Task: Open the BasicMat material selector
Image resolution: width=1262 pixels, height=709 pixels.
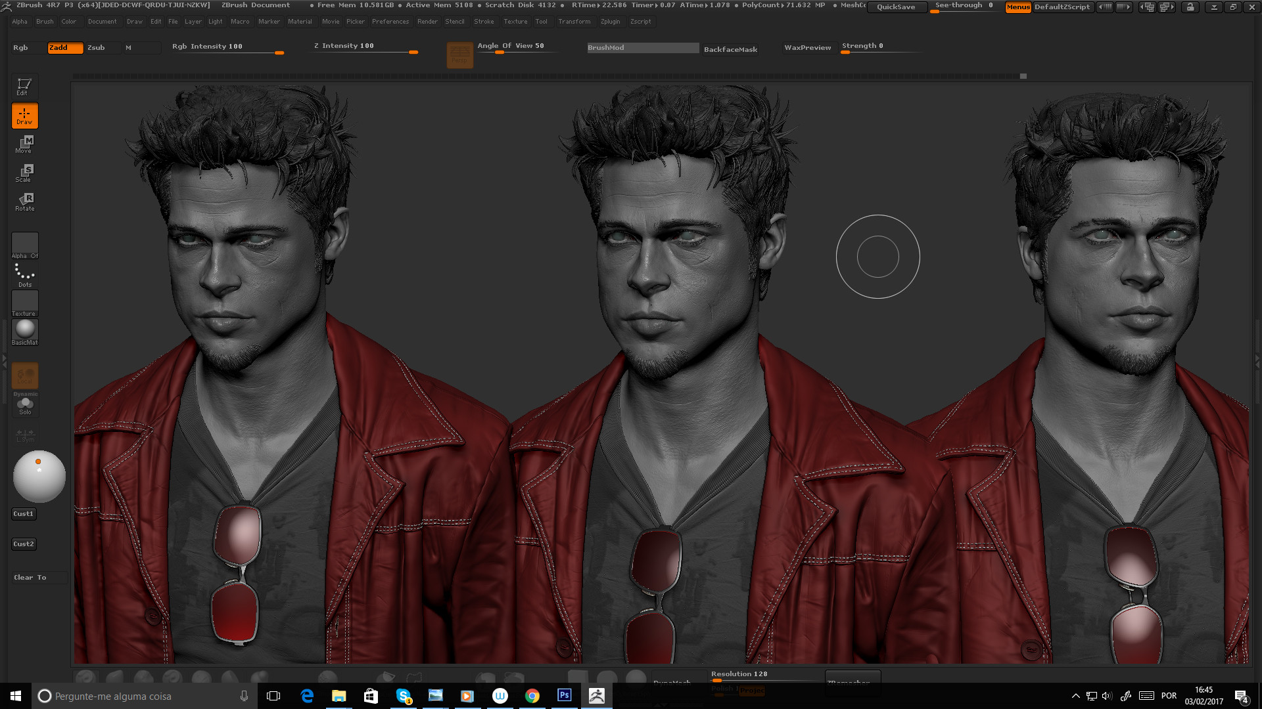Action: [25, 332]
